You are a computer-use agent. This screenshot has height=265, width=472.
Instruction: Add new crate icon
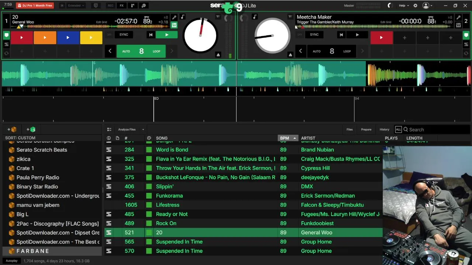(x=12, y=130)
